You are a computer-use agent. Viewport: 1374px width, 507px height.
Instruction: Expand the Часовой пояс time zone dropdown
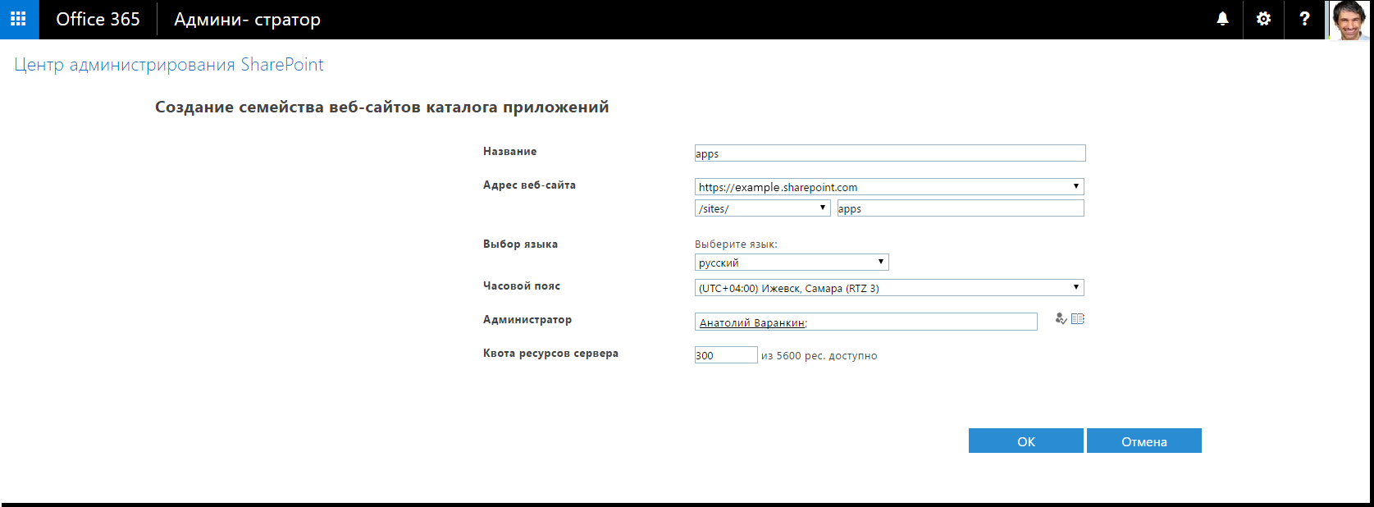coord(889,288)
